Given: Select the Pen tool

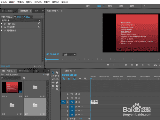Looking at the screenshot, I should coord(57,82).
